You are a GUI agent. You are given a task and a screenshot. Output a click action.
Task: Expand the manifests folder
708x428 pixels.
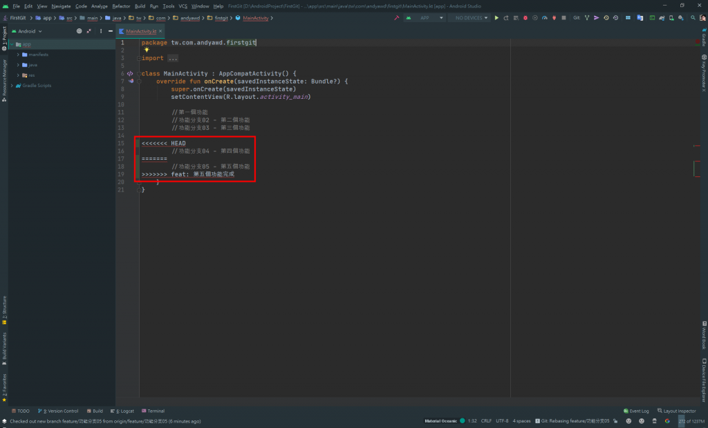coord(18,55)
